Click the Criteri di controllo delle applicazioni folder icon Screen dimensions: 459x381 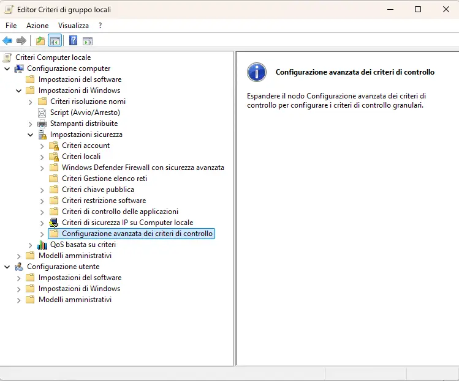pyautogui.click(x=53, y=212)
